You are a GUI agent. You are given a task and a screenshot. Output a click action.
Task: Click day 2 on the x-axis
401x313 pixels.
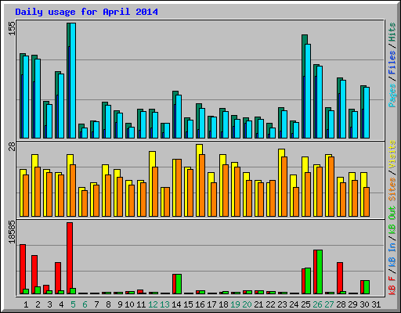[38, 304]
